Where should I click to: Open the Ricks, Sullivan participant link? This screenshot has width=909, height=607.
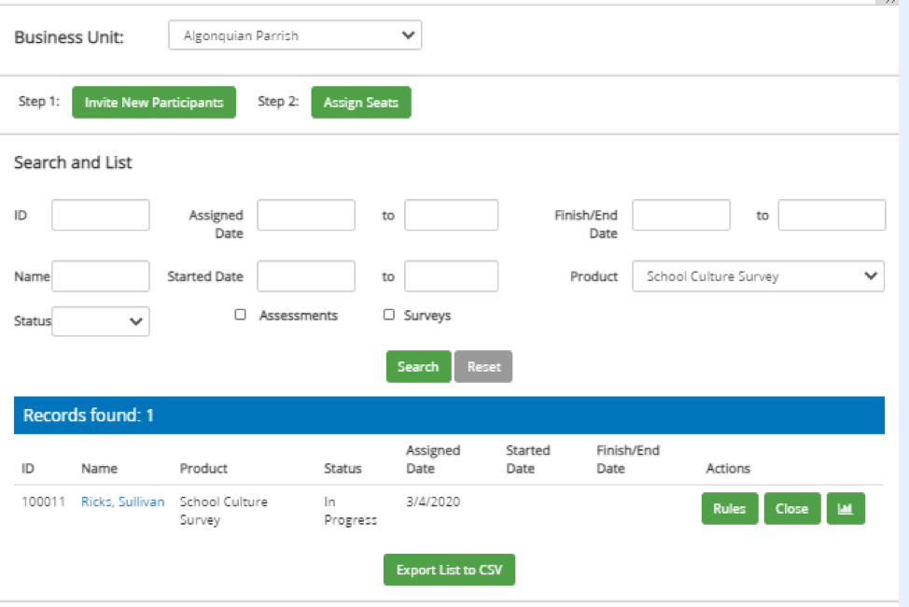coord(122,502)
